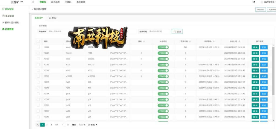Tick the checkbox for row 10014

(38, 94)
